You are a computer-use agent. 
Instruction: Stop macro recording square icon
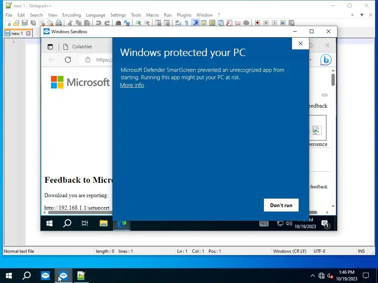266,23
